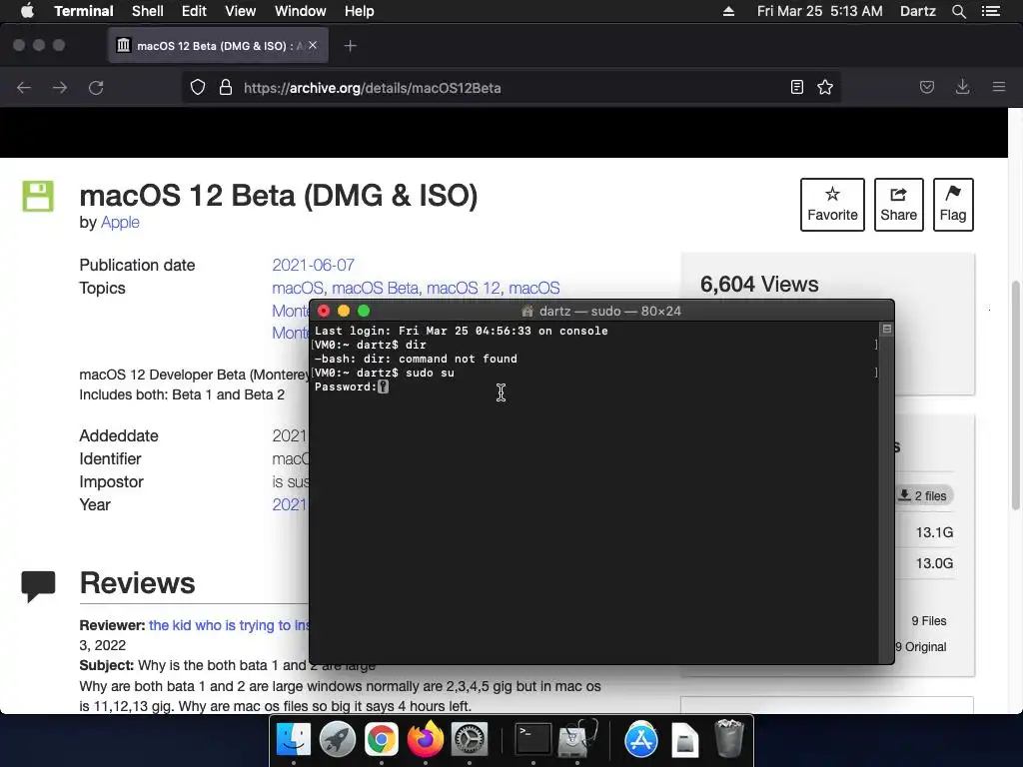Open Finder from the Dock
The image size is (1023, 767).
[294, 740]
